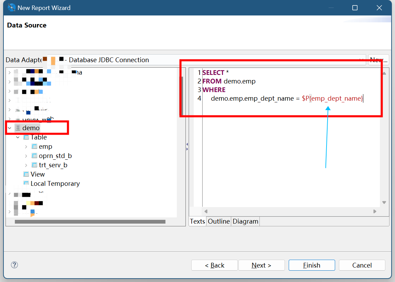Switch to the Diagram tab

tap(245, 222)
